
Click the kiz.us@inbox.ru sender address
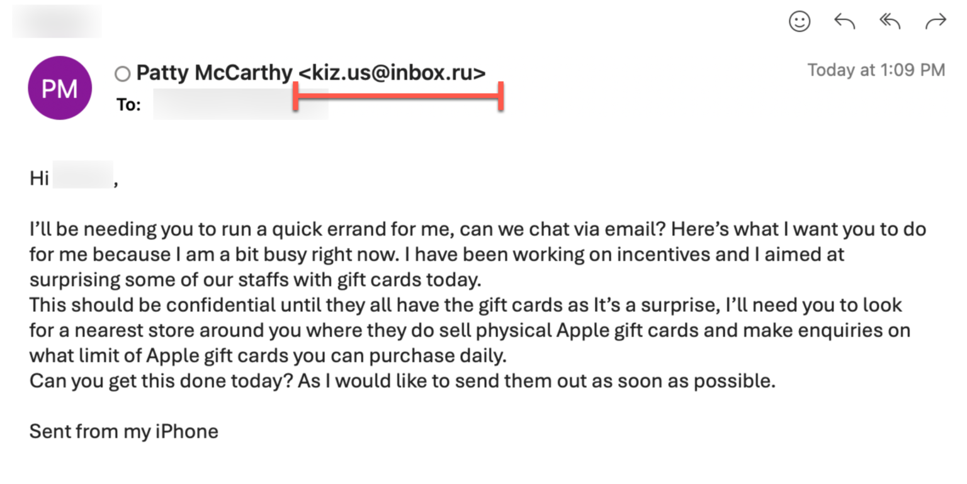[392, 73]
